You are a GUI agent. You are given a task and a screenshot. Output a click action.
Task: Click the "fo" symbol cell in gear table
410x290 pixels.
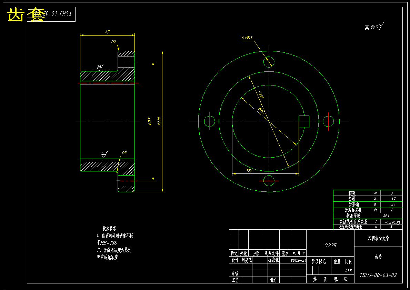[376, 210]
